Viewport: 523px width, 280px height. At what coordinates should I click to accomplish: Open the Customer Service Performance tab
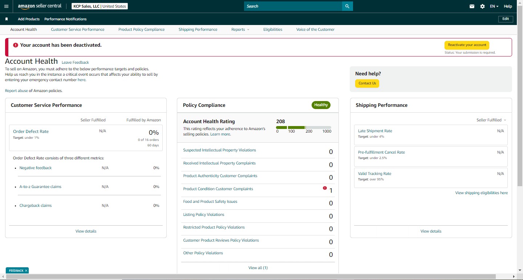[78, 29]
